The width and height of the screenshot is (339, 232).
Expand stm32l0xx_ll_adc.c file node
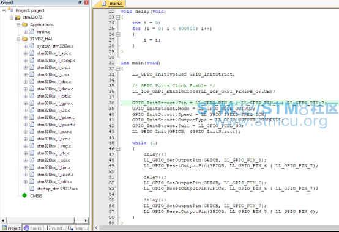(x=26, y=53)
